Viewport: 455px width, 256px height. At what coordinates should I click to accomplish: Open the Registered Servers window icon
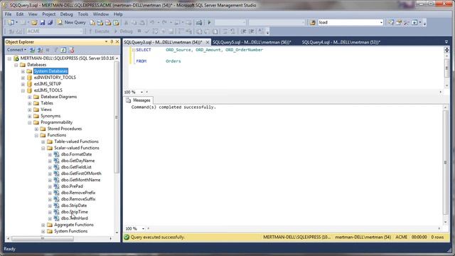[391, 22]
